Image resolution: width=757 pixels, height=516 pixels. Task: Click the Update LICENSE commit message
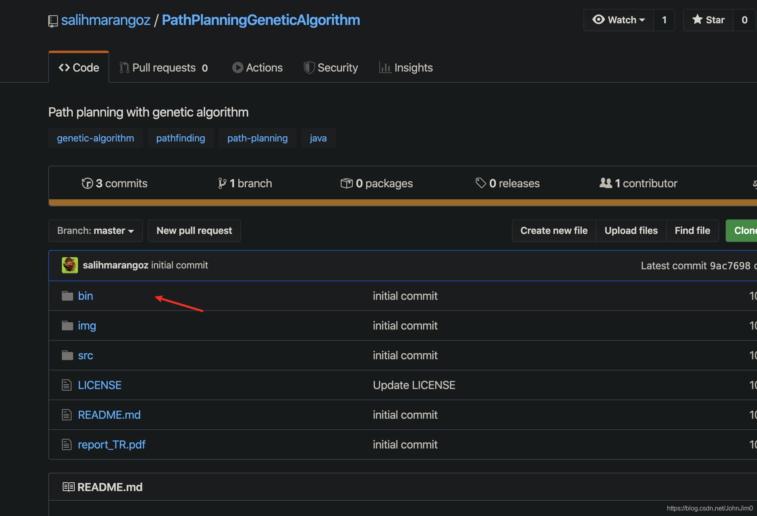[414, 385]
